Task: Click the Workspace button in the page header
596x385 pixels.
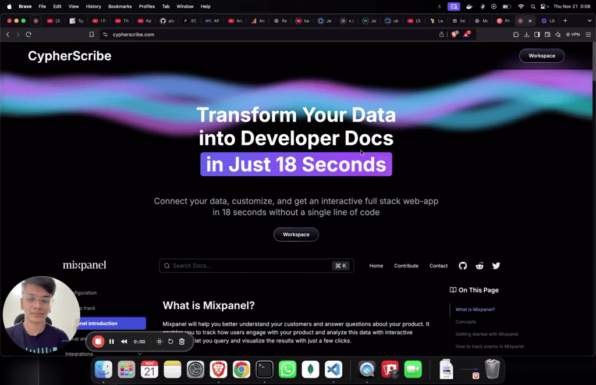Action: 542,56
